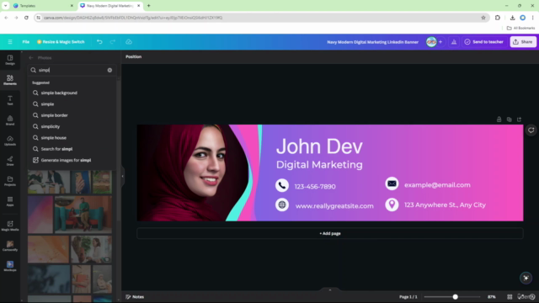This screenshot has width=539, height=303.
Task: Redo the last action
Action: coord(113,42)
